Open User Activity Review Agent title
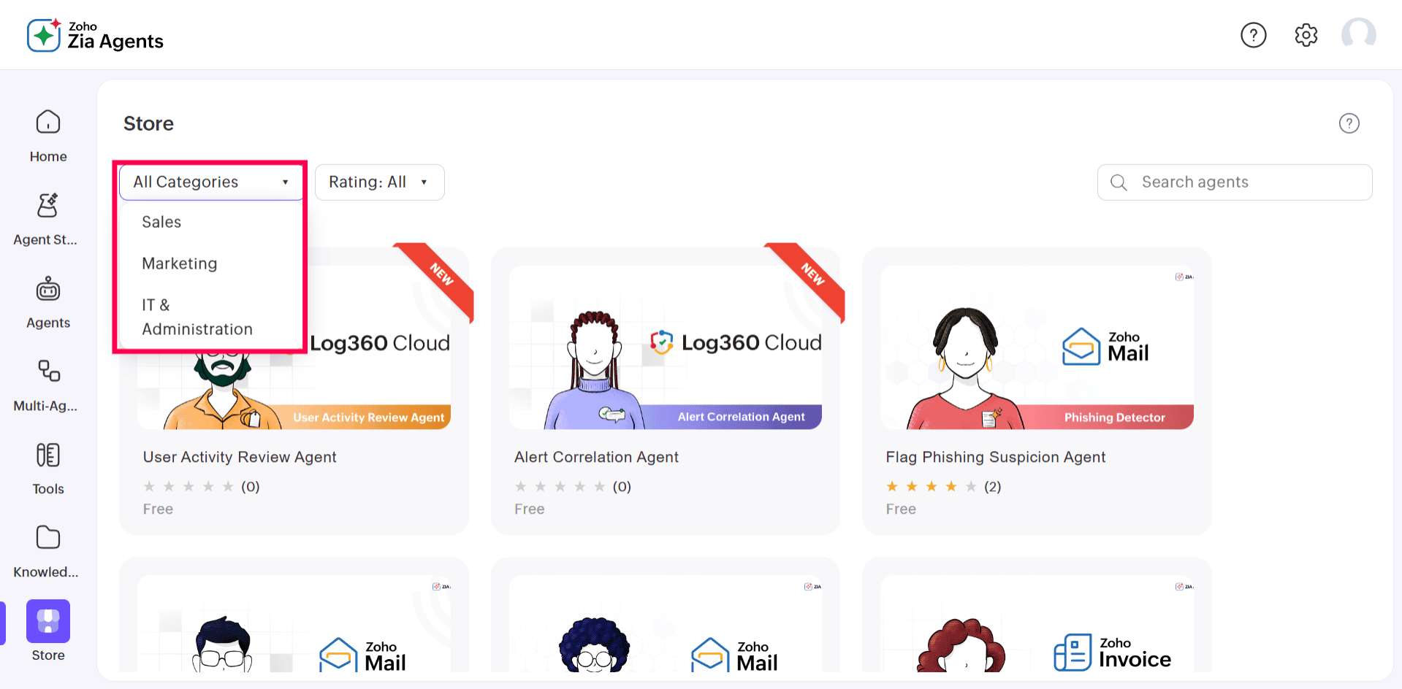Screen dimensions: 1402x689 click(240, 457)
